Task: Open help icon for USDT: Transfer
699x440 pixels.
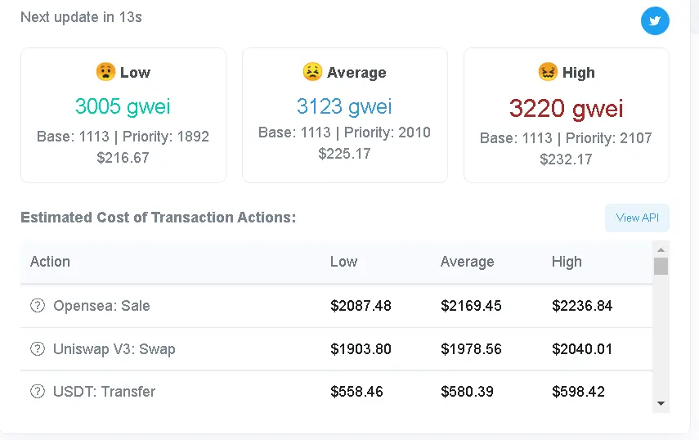Action: (38, 392)
